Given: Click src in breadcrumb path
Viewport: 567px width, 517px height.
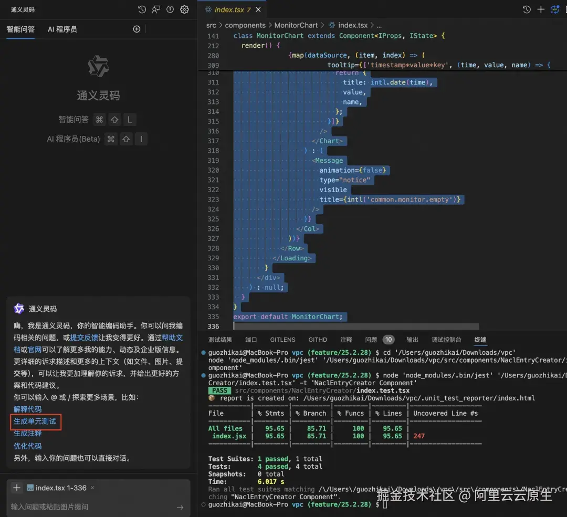Looking at the screenshot, I should click(211, 25).
